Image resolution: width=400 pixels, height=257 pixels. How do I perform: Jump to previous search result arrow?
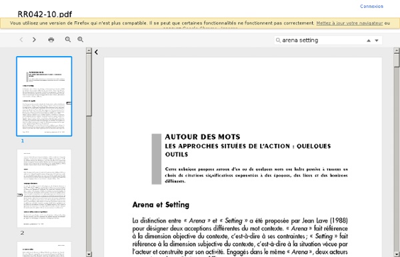[369, 41]
